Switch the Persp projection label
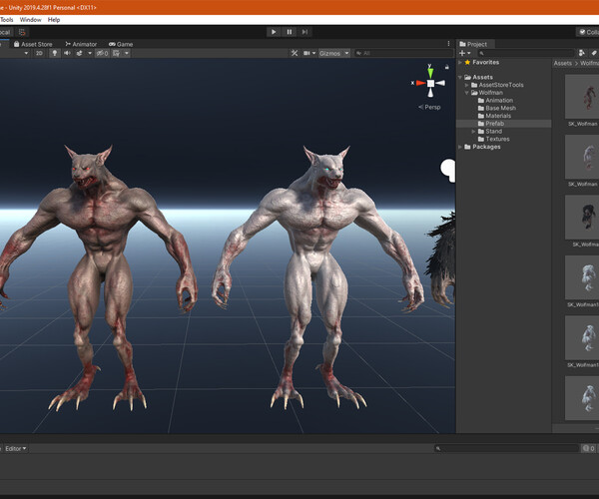599x499 pixels. (x=429, y=107)
